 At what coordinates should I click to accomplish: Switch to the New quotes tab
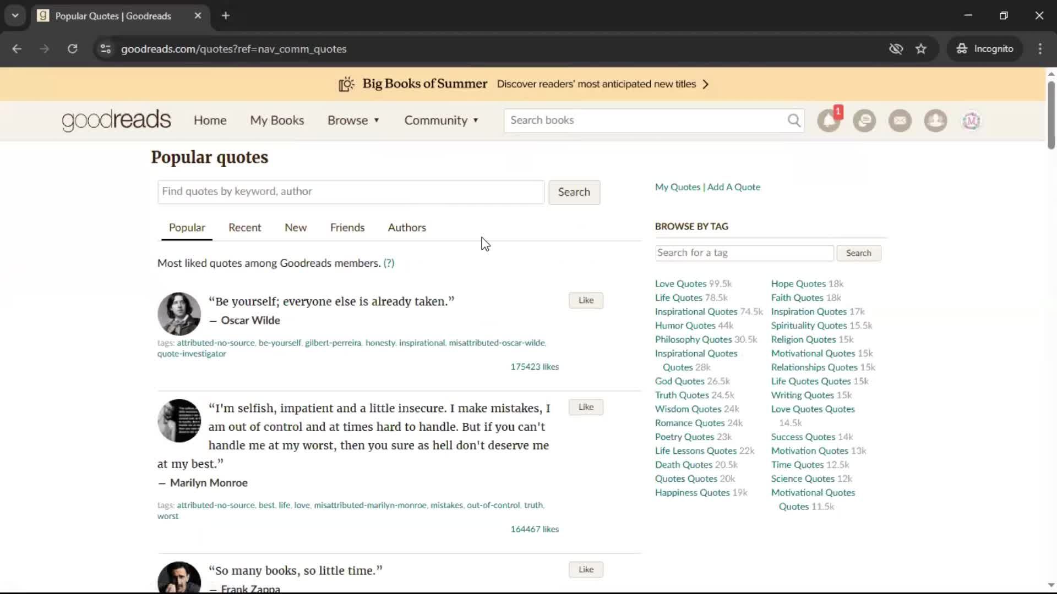(296, 228)
